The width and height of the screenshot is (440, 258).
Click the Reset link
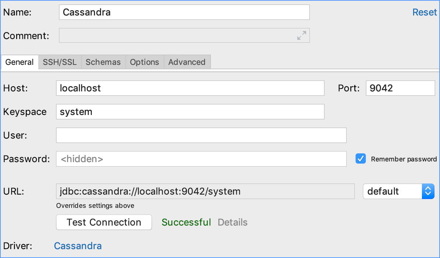425,12
